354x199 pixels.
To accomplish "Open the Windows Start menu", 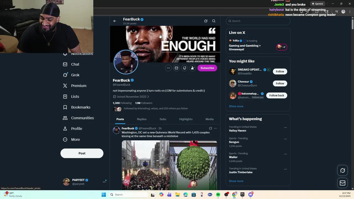I will (x=104, y=195).
